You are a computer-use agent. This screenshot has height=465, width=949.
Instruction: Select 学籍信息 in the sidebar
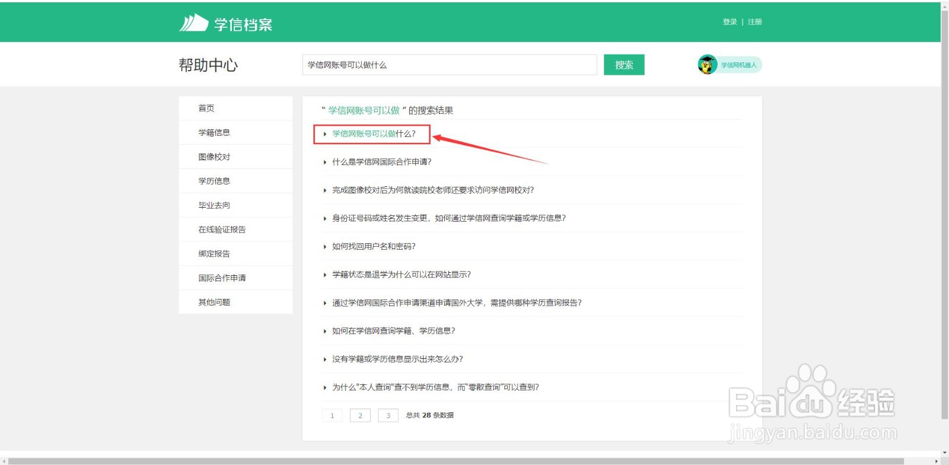tap(235, 132)
